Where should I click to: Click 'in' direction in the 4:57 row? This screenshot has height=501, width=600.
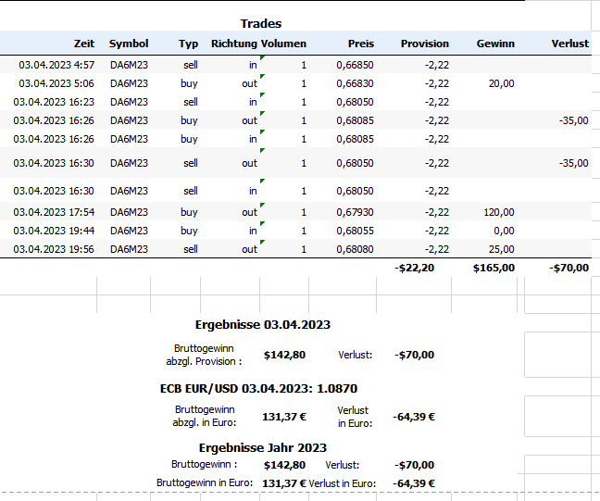pyautogui.click(x=253, y=65)
